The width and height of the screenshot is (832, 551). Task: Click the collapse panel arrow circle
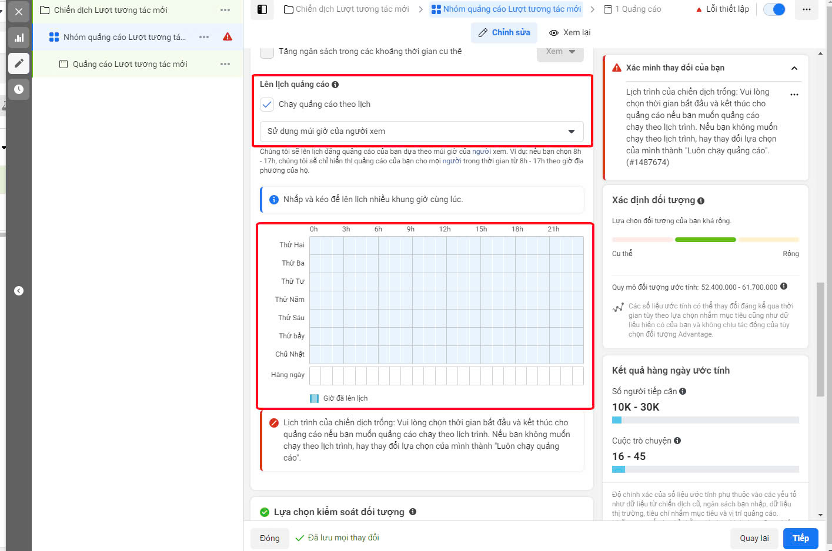point(19,291)
